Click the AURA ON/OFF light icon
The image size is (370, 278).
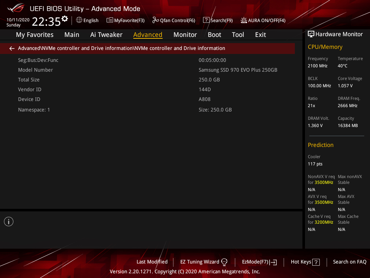coord(244,20)
